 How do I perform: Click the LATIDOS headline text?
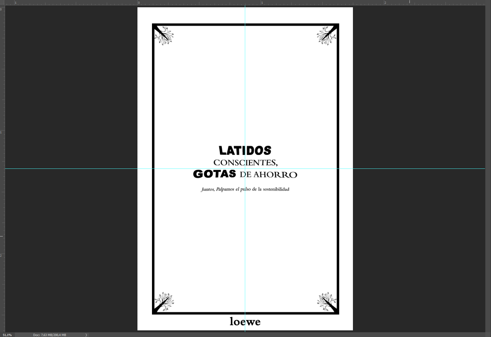245,150
